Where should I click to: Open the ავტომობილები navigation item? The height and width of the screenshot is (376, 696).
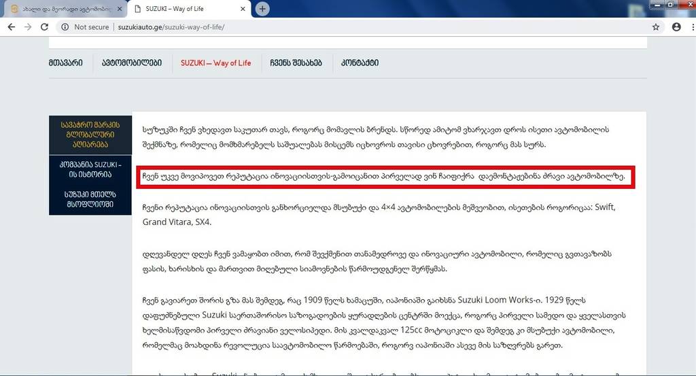(x=132, y=63)
